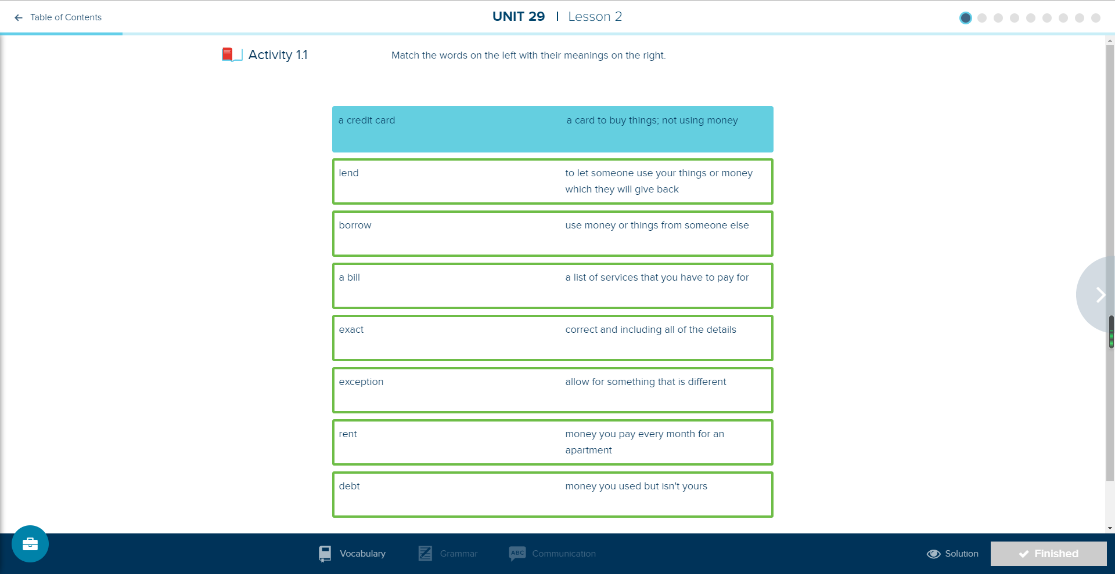Click the back arrow beside Table of Contents
Viewport: 1115px width, 574px height.
point(19,17)
